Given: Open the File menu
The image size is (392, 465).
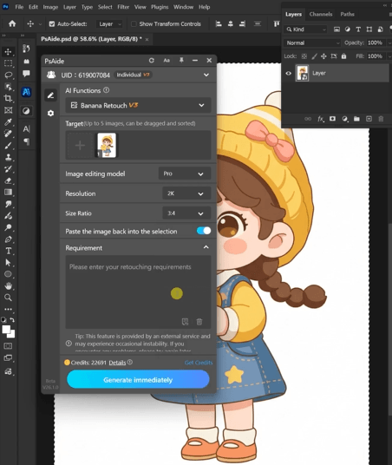Looking at the screenshot, I should click(x=19, y=7).
